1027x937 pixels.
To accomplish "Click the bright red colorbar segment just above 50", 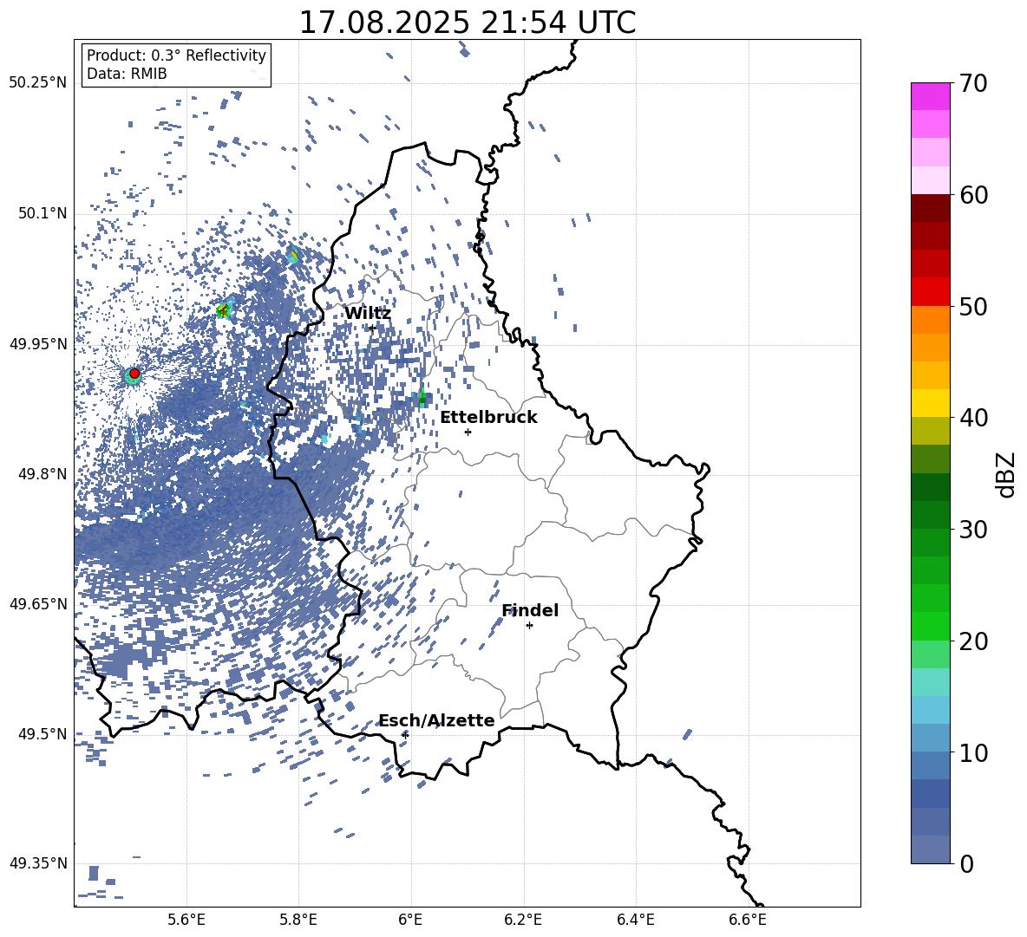I will click(931, 292).
